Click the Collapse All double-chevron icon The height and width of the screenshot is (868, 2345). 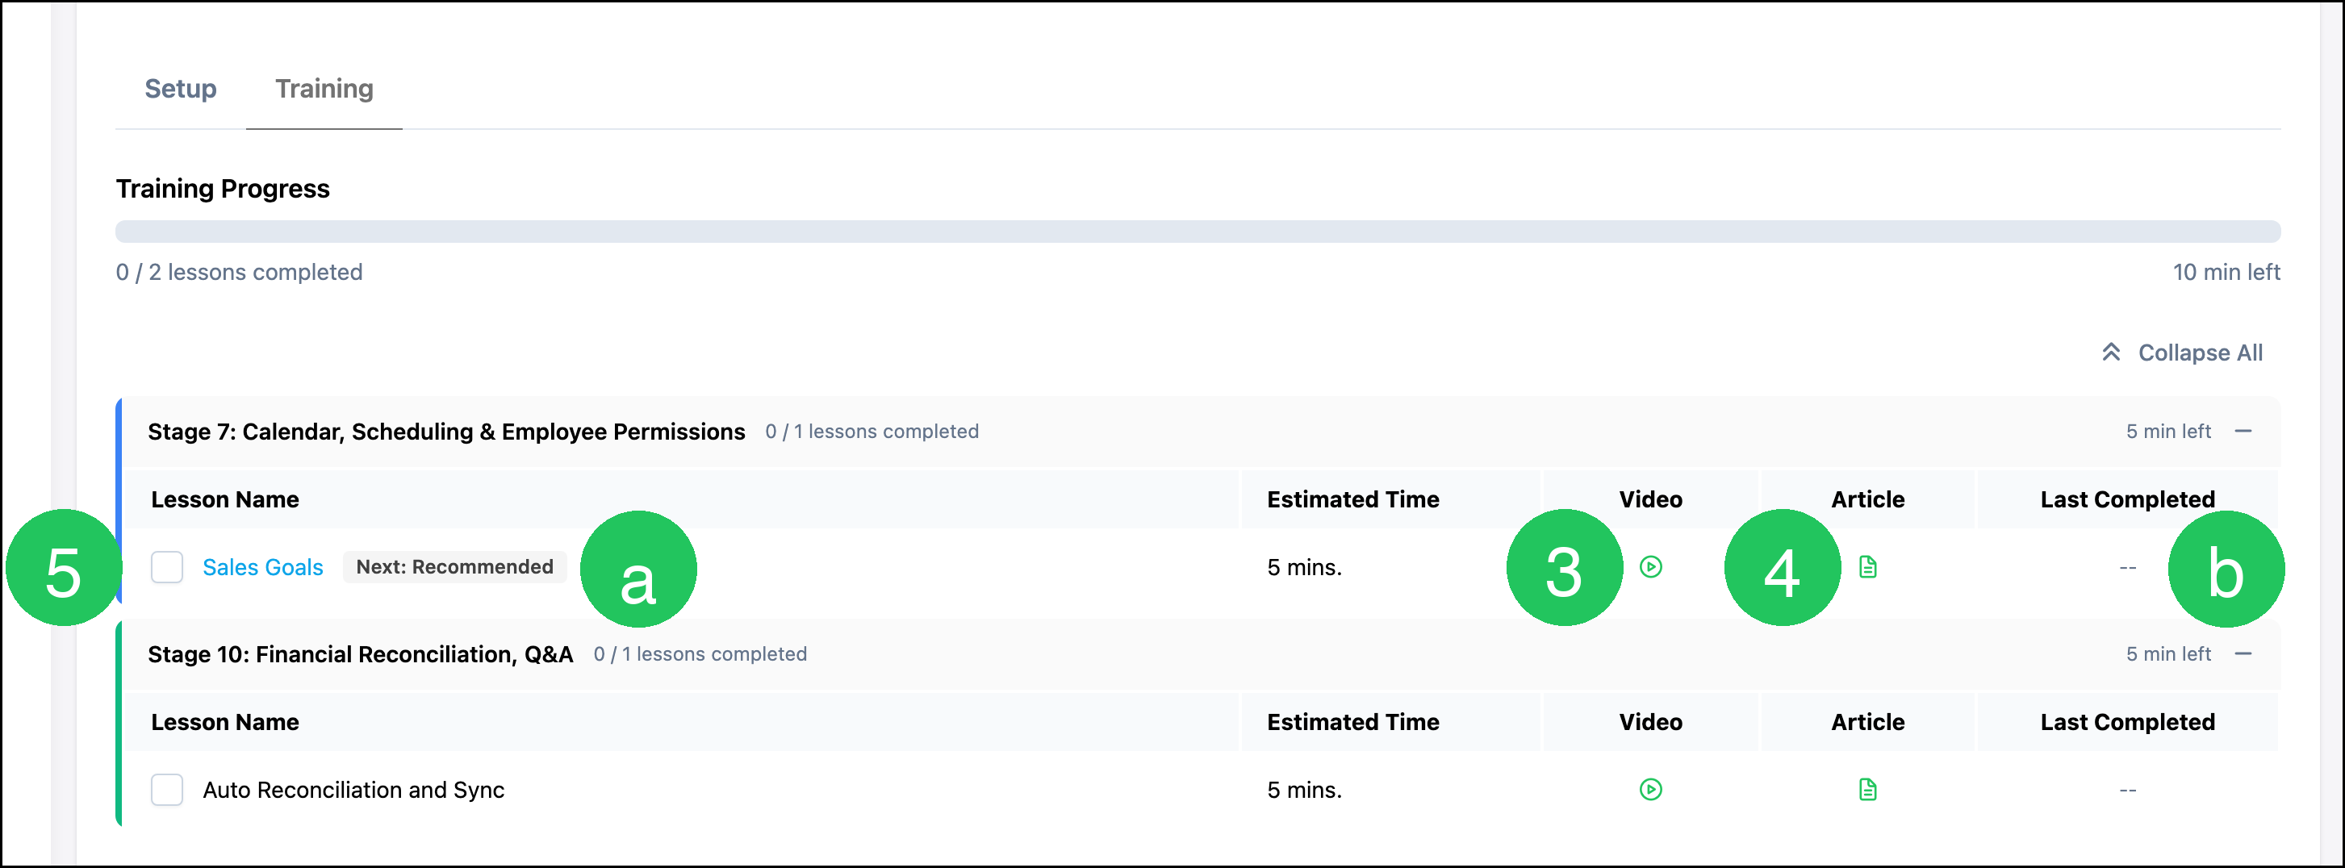[2111, 352]
